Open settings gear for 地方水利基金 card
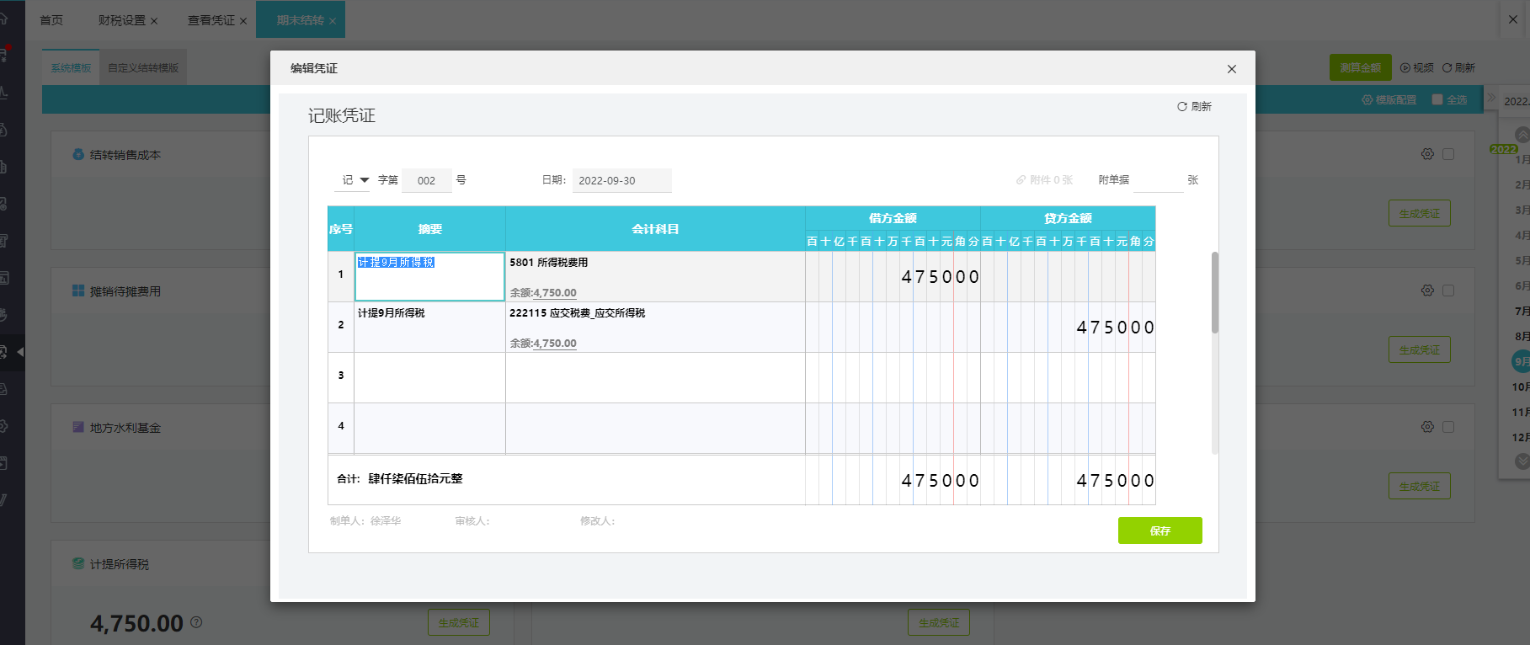The height and width of the screenshot is (645, 1530). click(1427, 427)
